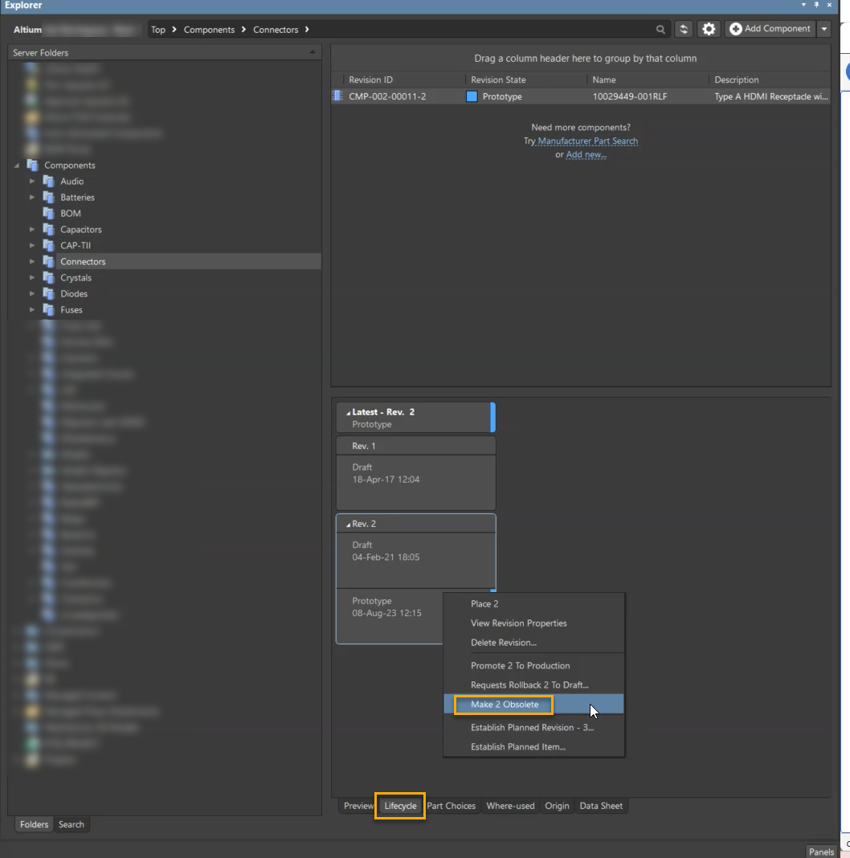Pin the Explorer panel with pin icon
The width and height of the screenshot is (850, 858).
816,5
